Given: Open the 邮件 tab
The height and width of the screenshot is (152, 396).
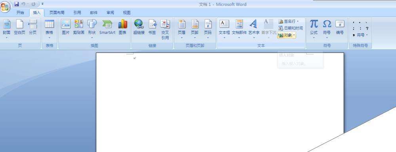Looking at the screenshot, I should tap(94, 13).
